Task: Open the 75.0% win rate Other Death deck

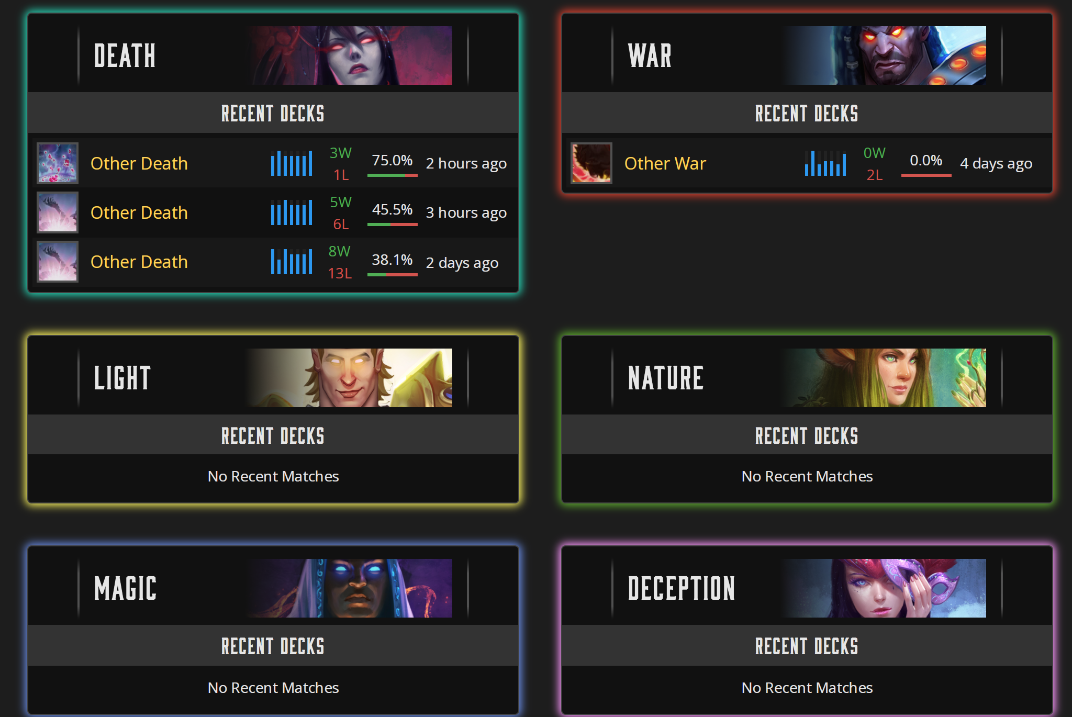Action: coord(139,163)
